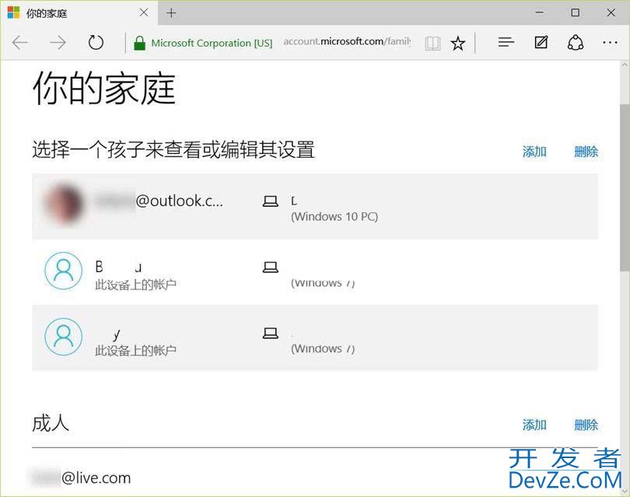Open the More actions ellipsis menu
Screen dimensions: 630x497
point(610,42)
